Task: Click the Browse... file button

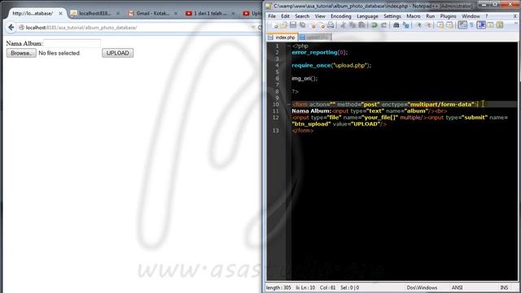Action: (21, 53)
